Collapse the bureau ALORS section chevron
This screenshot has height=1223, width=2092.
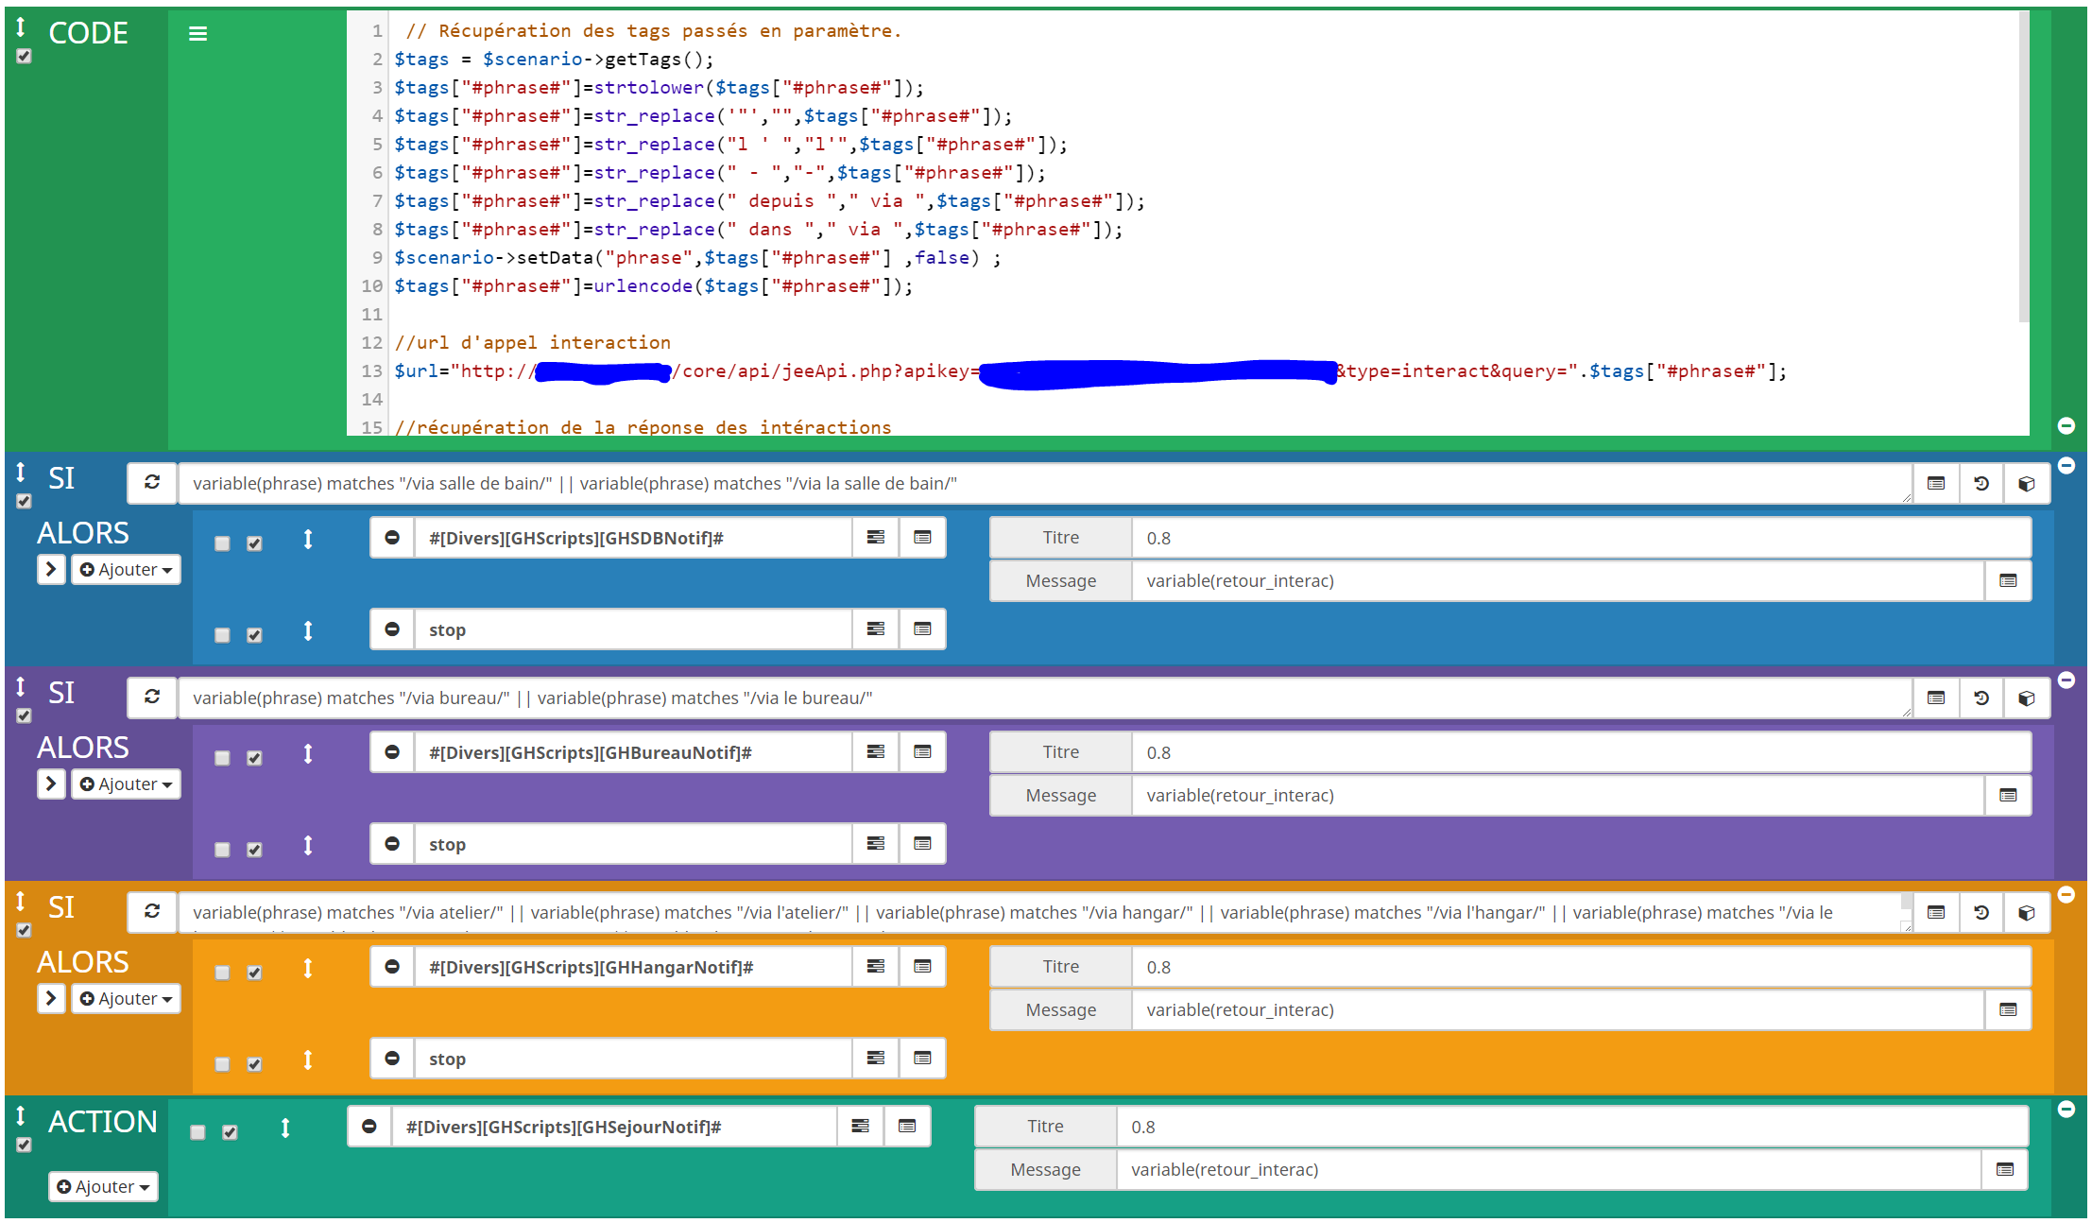tap(51, 784)
